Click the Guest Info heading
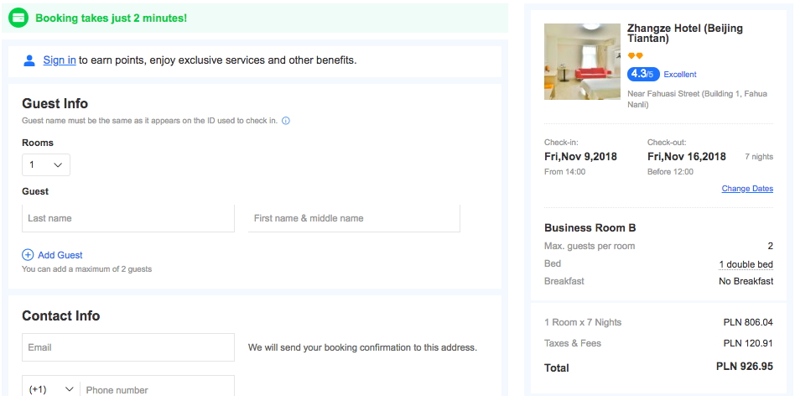This screenshot has height=396, width=795. 55,103
